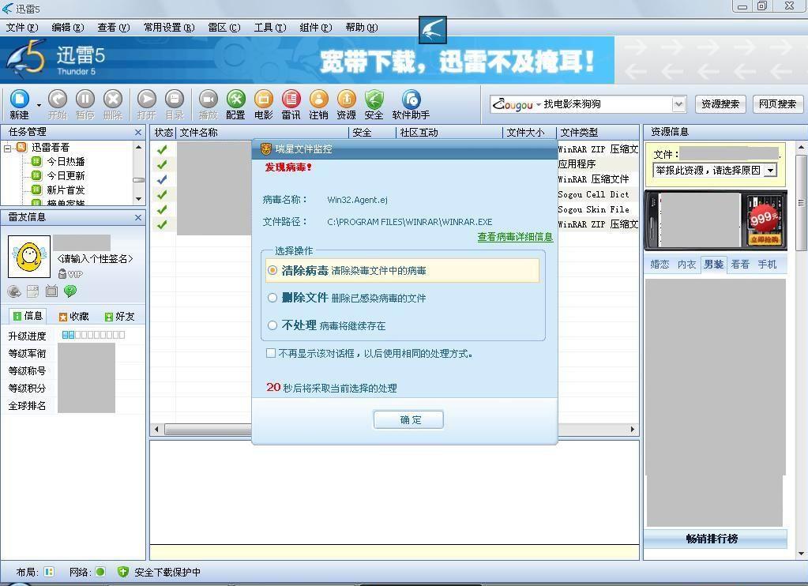The image size is (808, 586).
Task: Click the 资源 resources toolbar icon
Action: [346, 99]
